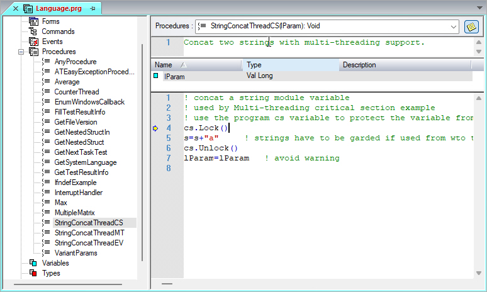Select the Events icon in tree
The height and width of the screenshot is (292, 487).
33,42
